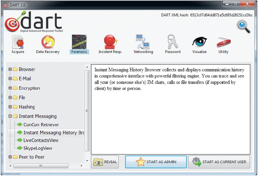The height and width of the screenshot is (176, 258).
Task: Expand the Hashing tree node
Action: [10, 107]
